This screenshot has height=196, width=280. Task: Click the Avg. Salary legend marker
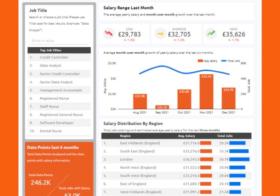coord(200,61)
